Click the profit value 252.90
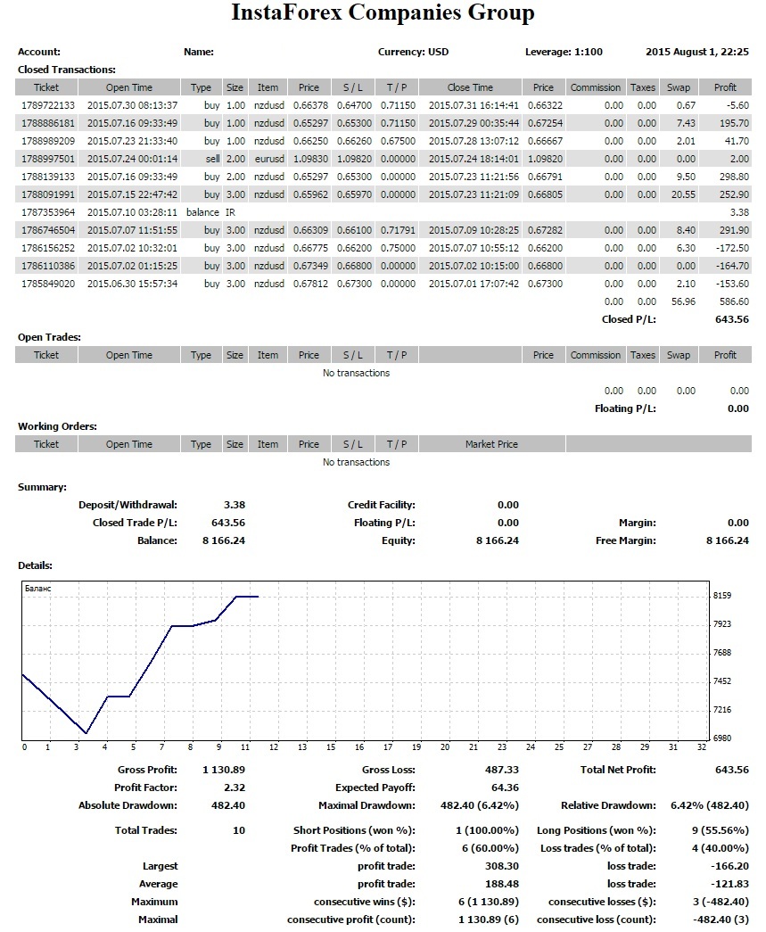This screenshot has width=766, height=932. 734,194
